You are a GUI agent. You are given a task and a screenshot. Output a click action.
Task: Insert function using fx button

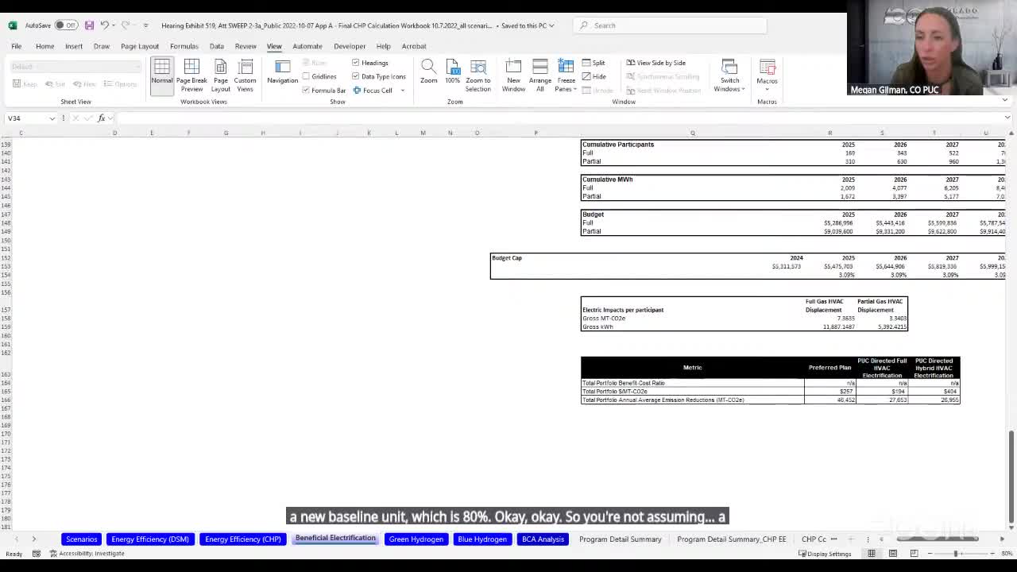[101, 118]
